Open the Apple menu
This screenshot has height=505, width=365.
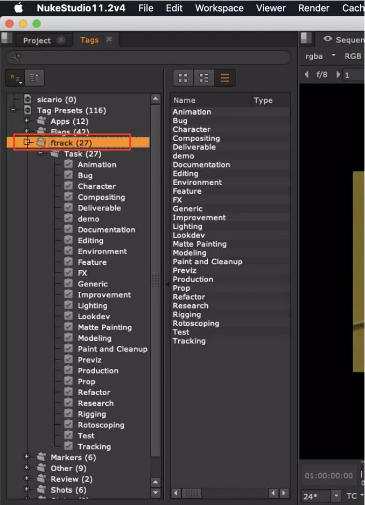click(19, 8)
